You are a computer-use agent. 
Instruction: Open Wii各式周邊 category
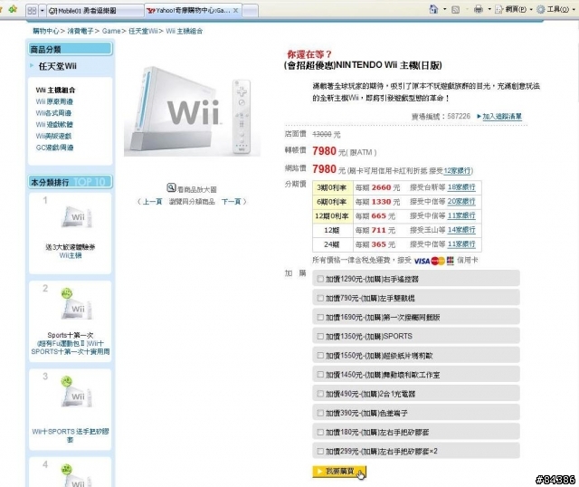point(53,112)
